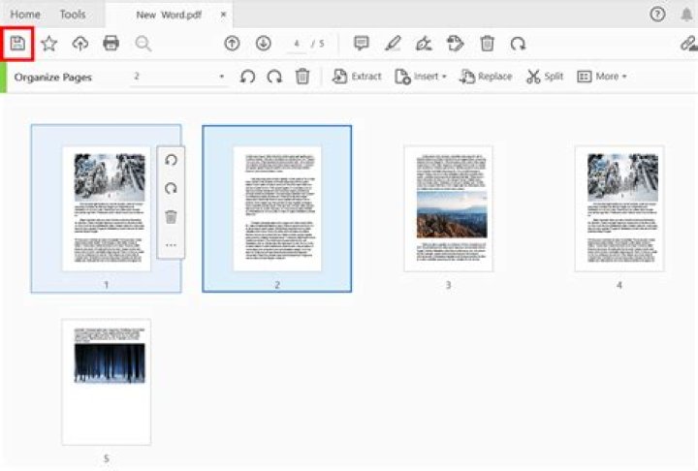
Task: Open the Sign document tool
Action: pyautogui.click(x=424, y=44)
